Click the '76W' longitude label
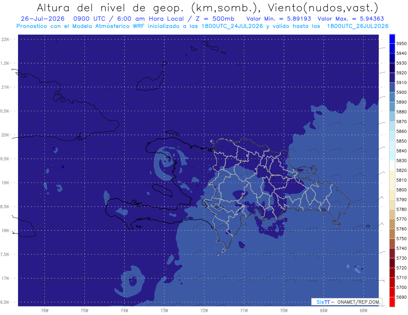The image size is (408, 315). 45,310
